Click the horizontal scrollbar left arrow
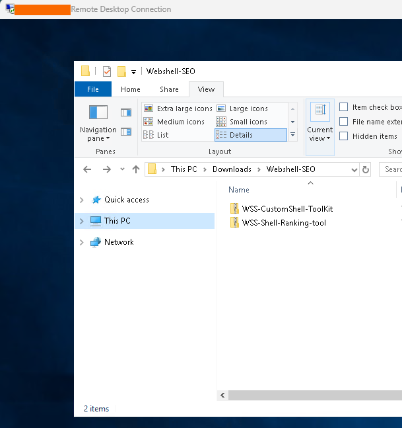 [223, 395]
